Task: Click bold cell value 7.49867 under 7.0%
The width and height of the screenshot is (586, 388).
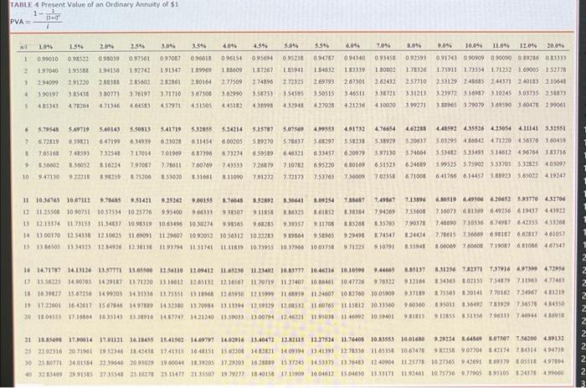Action: 385,199
